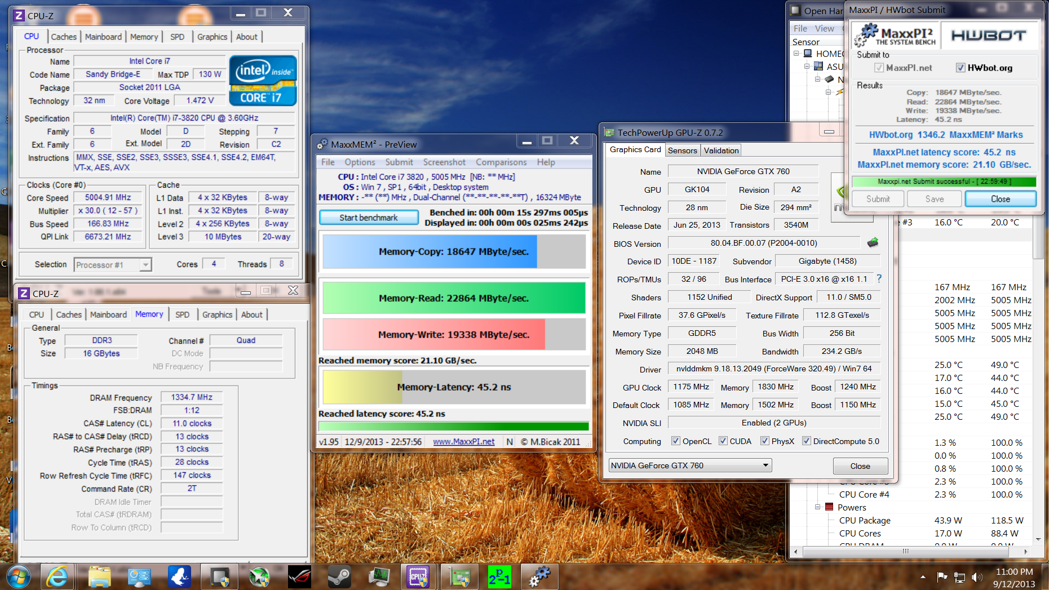The width and height of the screenshot is (1049, 590).
Task: Toggle the HWbot.org submit checkbox
Action: [961, 68]
